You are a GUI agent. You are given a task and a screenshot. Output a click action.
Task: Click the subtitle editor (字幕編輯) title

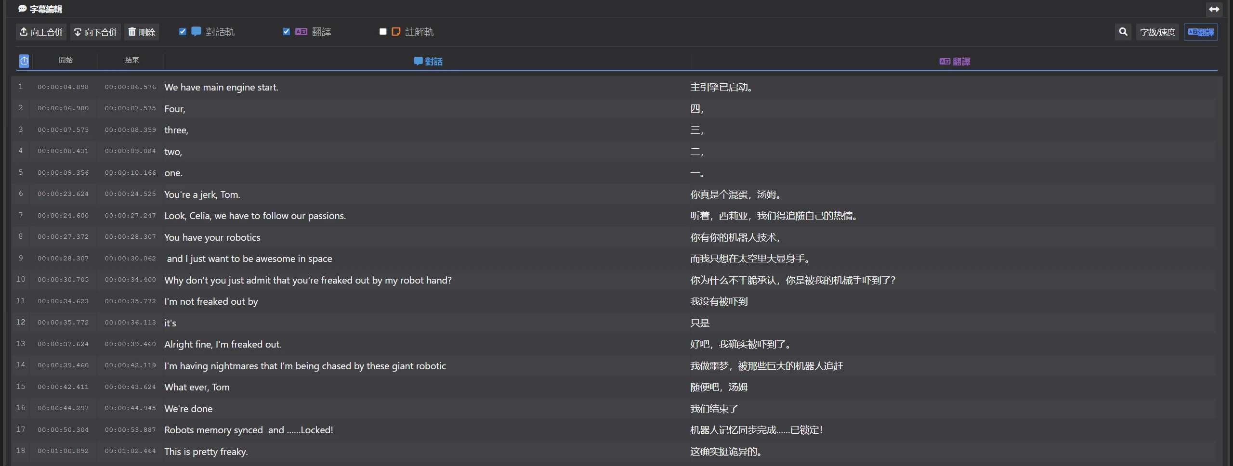point(40,9)
